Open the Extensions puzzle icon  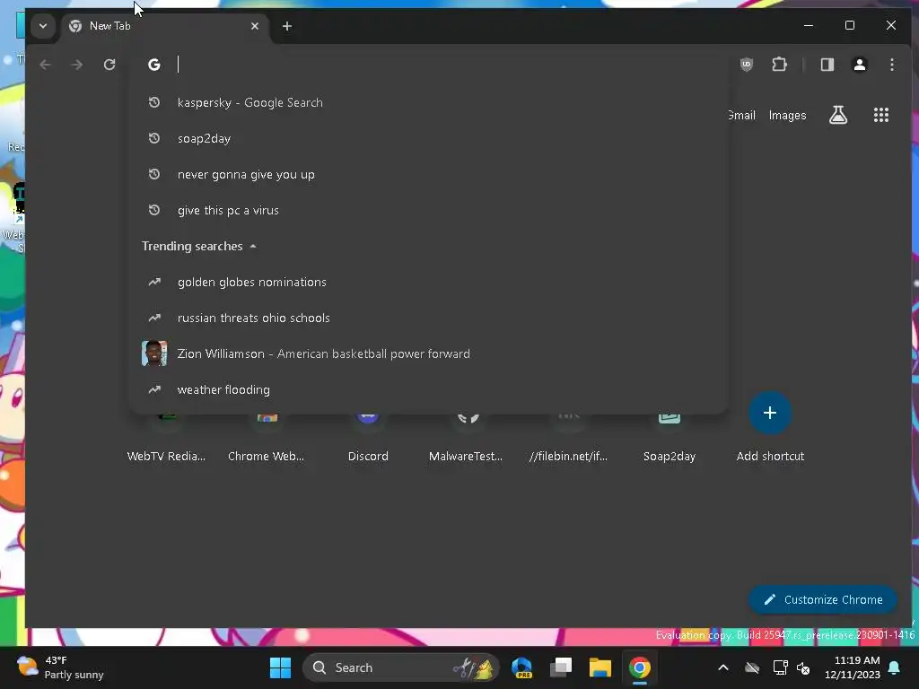[779, 65]
